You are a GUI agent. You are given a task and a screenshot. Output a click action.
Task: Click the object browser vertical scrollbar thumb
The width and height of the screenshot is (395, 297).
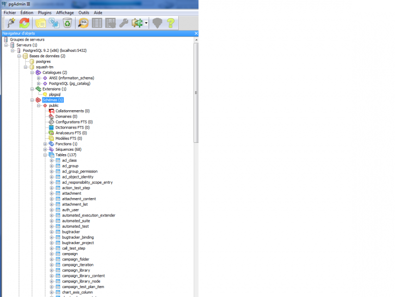coord(196,93)
